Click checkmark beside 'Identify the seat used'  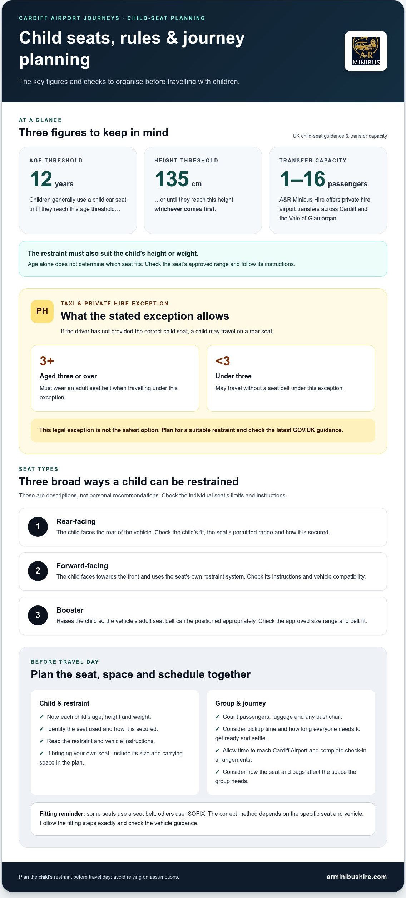(x=41, y=729)
